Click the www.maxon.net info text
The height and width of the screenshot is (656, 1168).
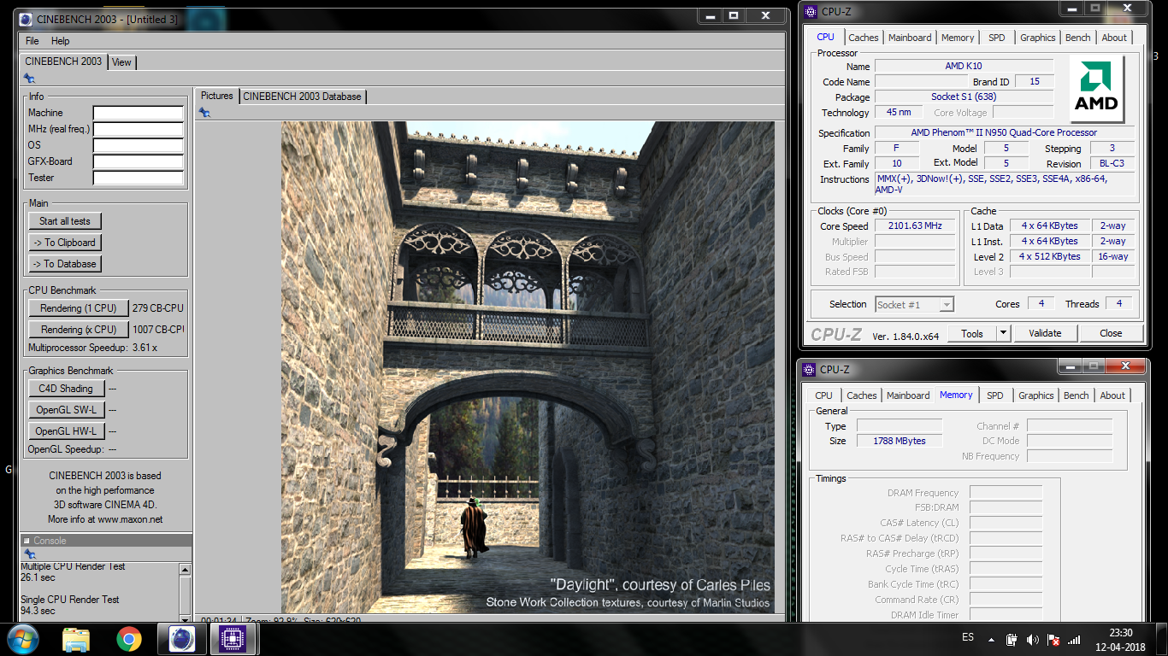pyautogui.click(x=130, y=519)
